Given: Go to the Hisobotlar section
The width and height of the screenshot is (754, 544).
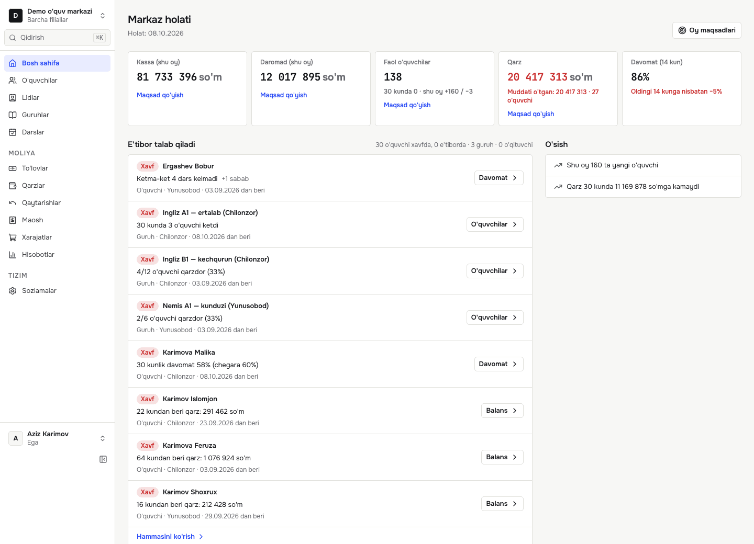Looking at the screenshot, I should 58,255.
